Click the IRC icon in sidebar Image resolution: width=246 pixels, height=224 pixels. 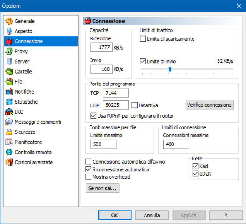point(9,112)
